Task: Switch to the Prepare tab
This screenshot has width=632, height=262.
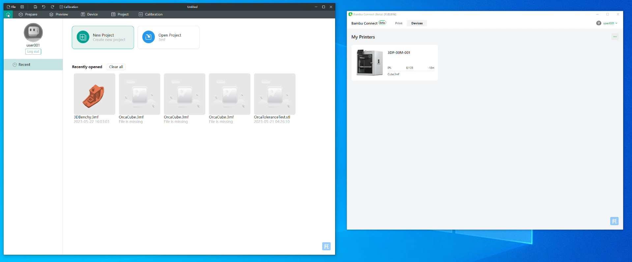Action: (x=28, y=14)
